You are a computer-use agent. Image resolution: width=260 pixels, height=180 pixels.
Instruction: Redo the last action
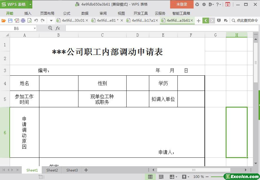coord(43,21)
